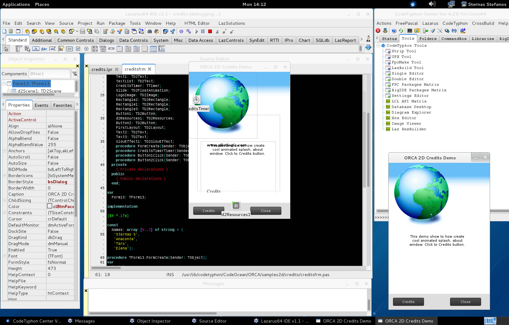The width and height of the screenshot is (509, 325).
Task: Expand the BorderIcons property
Action: (x=5, y=175)
